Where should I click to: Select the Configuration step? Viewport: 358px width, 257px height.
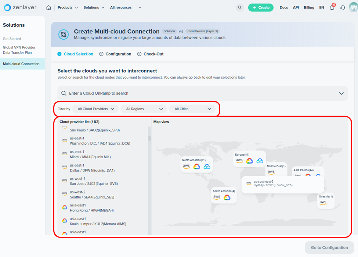tap(115, 54)
